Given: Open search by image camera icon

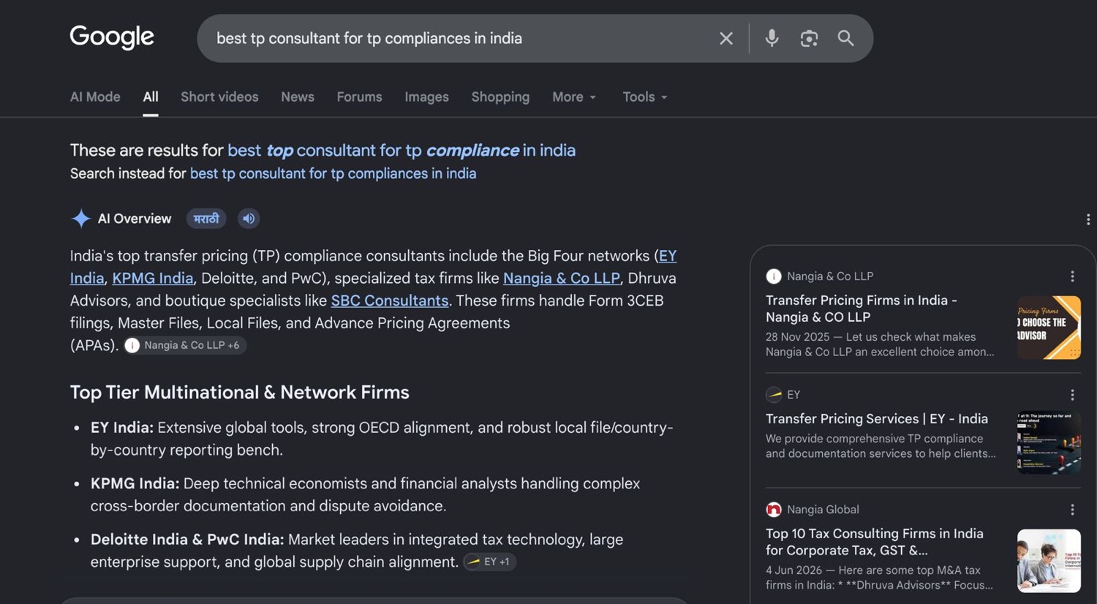Looking at the screenshot, I should 809,38.
